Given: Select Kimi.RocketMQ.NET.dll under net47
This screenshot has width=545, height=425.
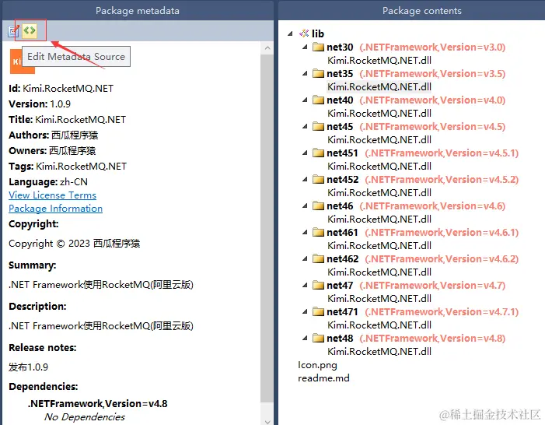Looking at the screenshot, I should coord(379,298).
